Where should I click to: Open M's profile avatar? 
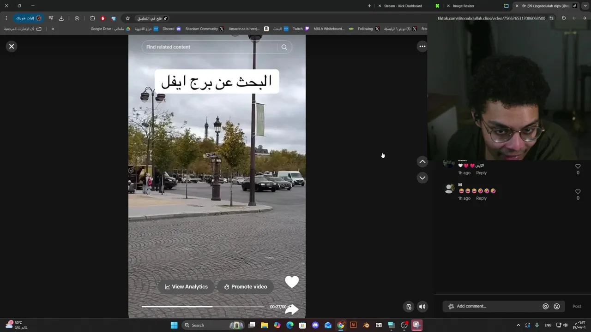pos(449,189)
